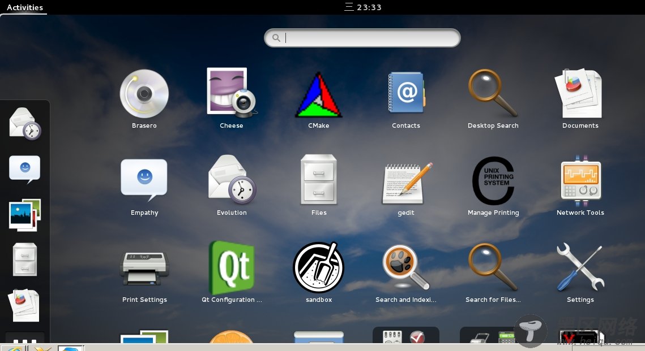Open the clock menu showing 23:33

(363, 7)
